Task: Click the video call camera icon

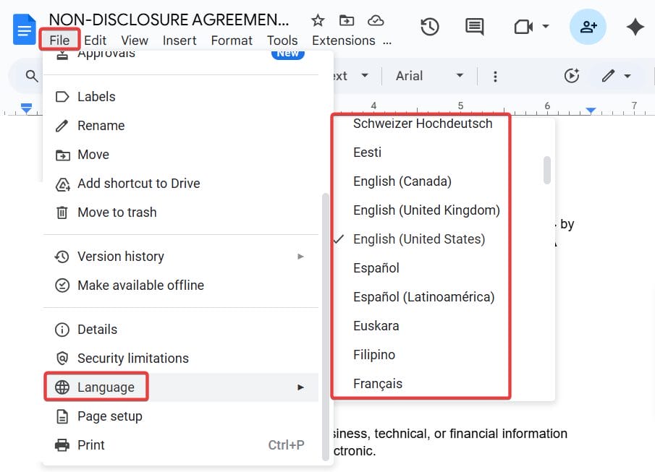Action: coord(523,27)
